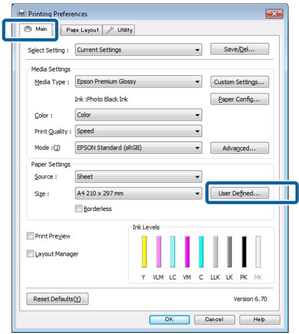The height and width of the screenshot is (334, 299).
Task: Expand the Print Quality dropdown
Action: (x=138, y=131)
